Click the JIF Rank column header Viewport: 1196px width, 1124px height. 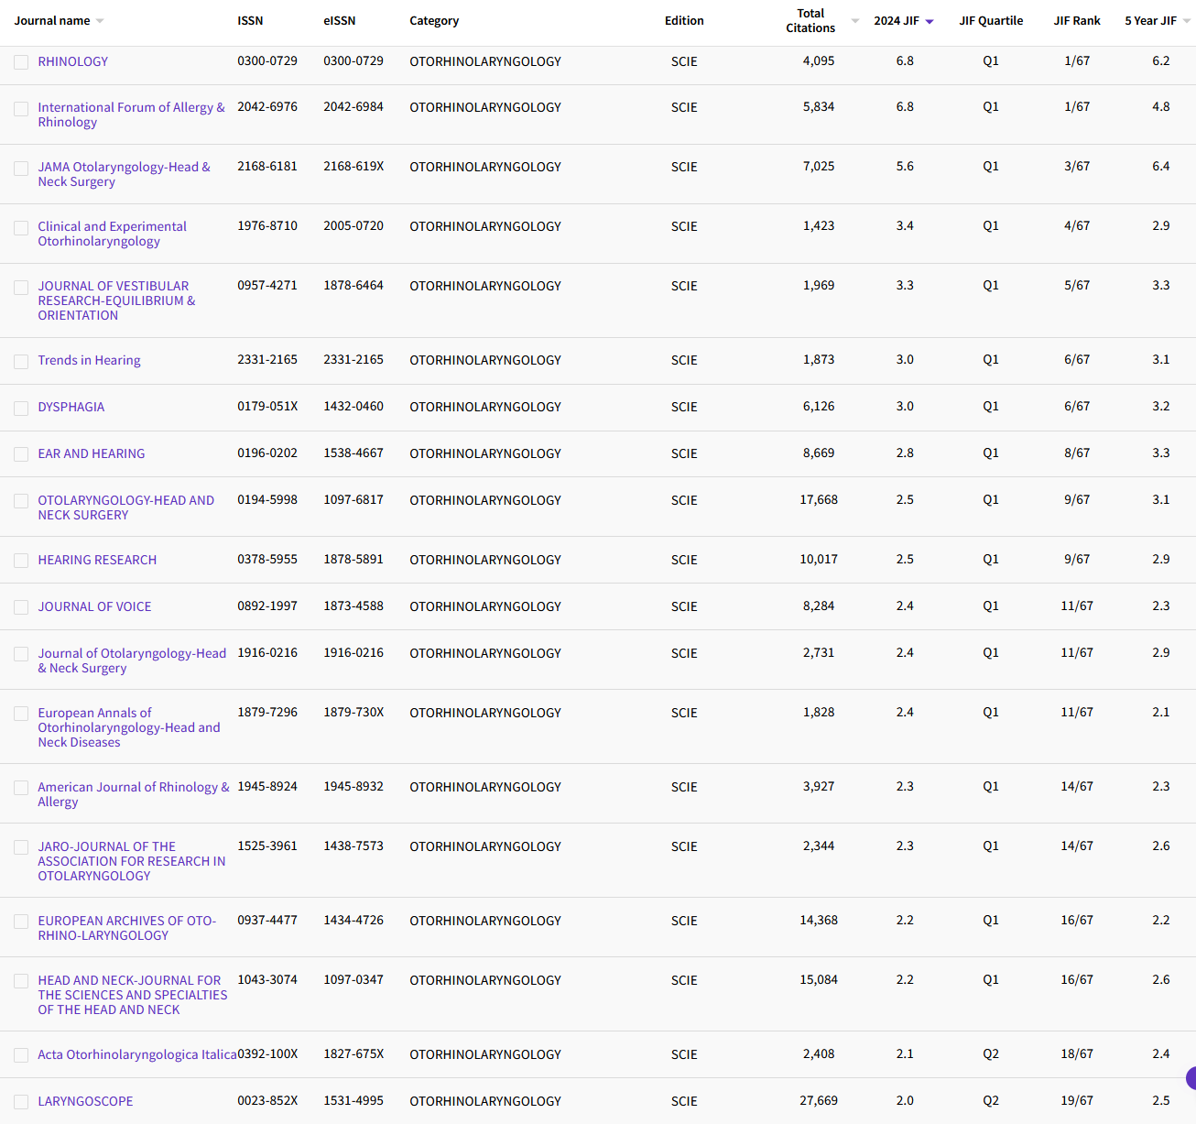pos(1077,21)
